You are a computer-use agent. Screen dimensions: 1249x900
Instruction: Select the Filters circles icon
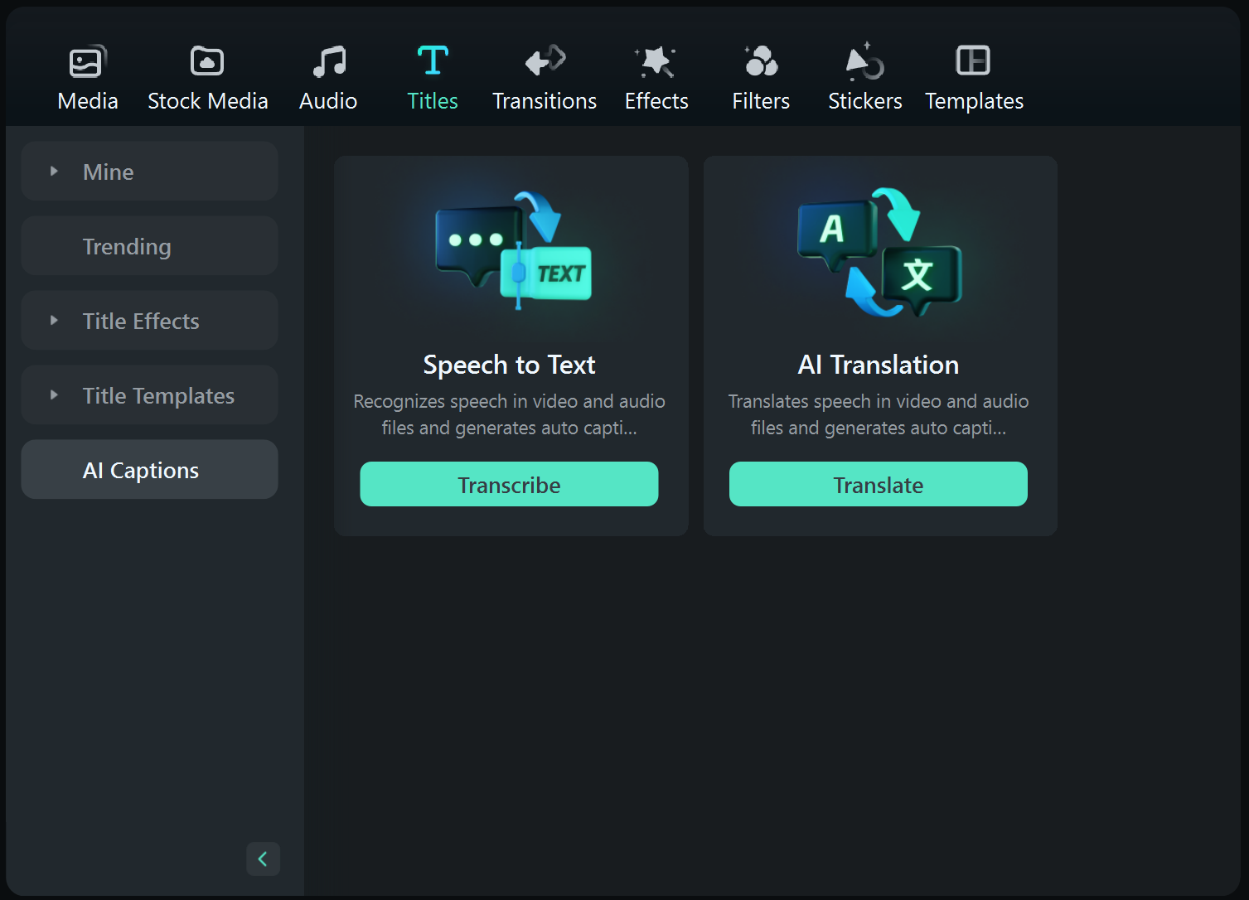760,62
